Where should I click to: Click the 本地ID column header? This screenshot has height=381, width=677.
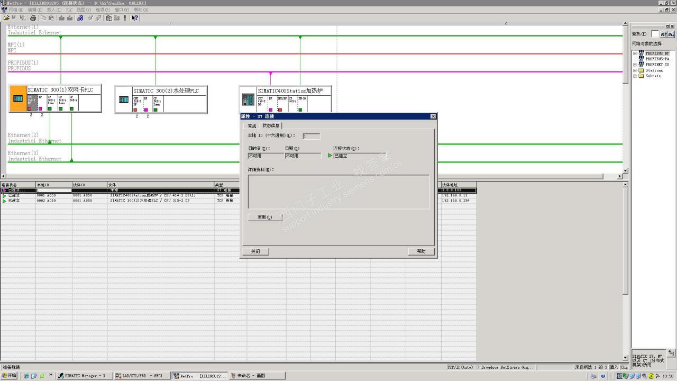coord(53,185)
